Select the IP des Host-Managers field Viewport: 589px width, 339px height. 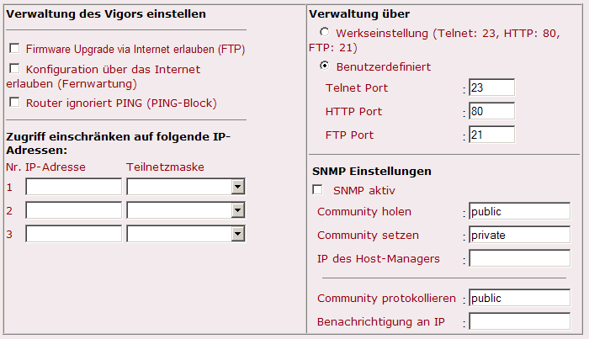pos(519,258)
